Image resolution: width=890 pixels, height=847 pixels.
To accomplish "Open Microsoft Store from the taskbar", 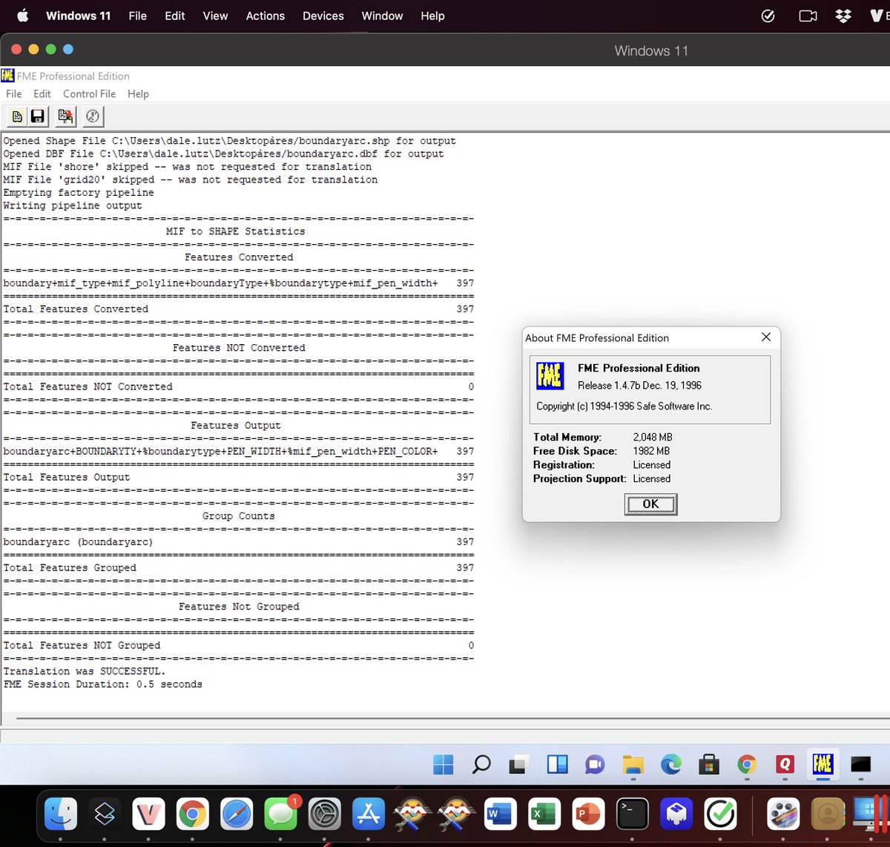I will click(x=709, y=764).
